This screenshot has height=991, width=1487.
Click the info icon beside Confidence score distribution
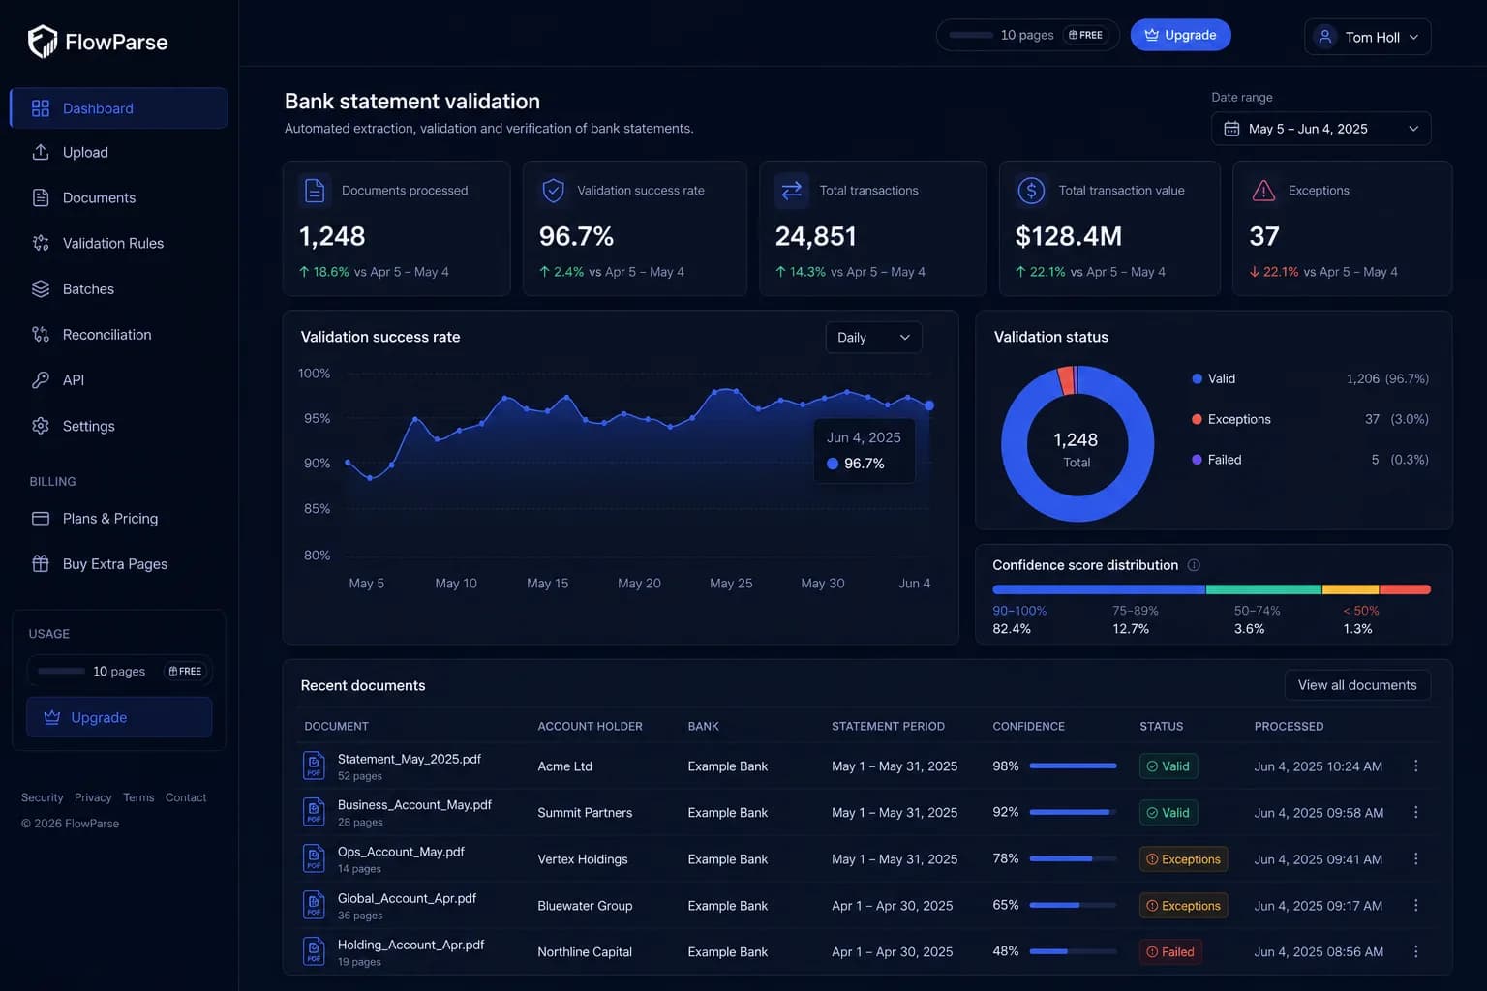coord(1194,565)
